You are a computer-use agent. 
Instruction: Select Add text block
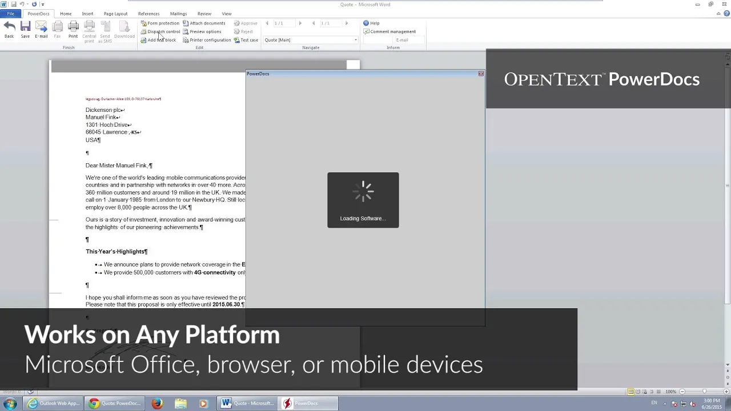pos(158,40)
